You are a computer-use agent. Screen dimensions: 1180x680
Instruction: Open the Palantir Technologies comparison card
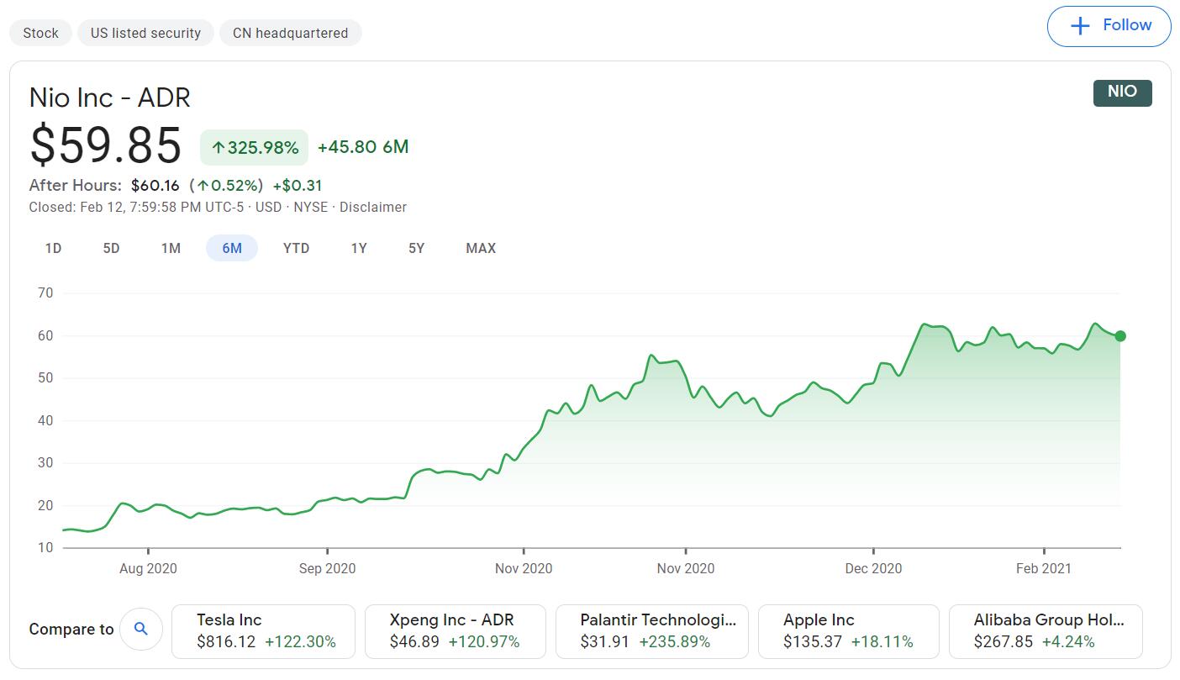click(652, 631)
